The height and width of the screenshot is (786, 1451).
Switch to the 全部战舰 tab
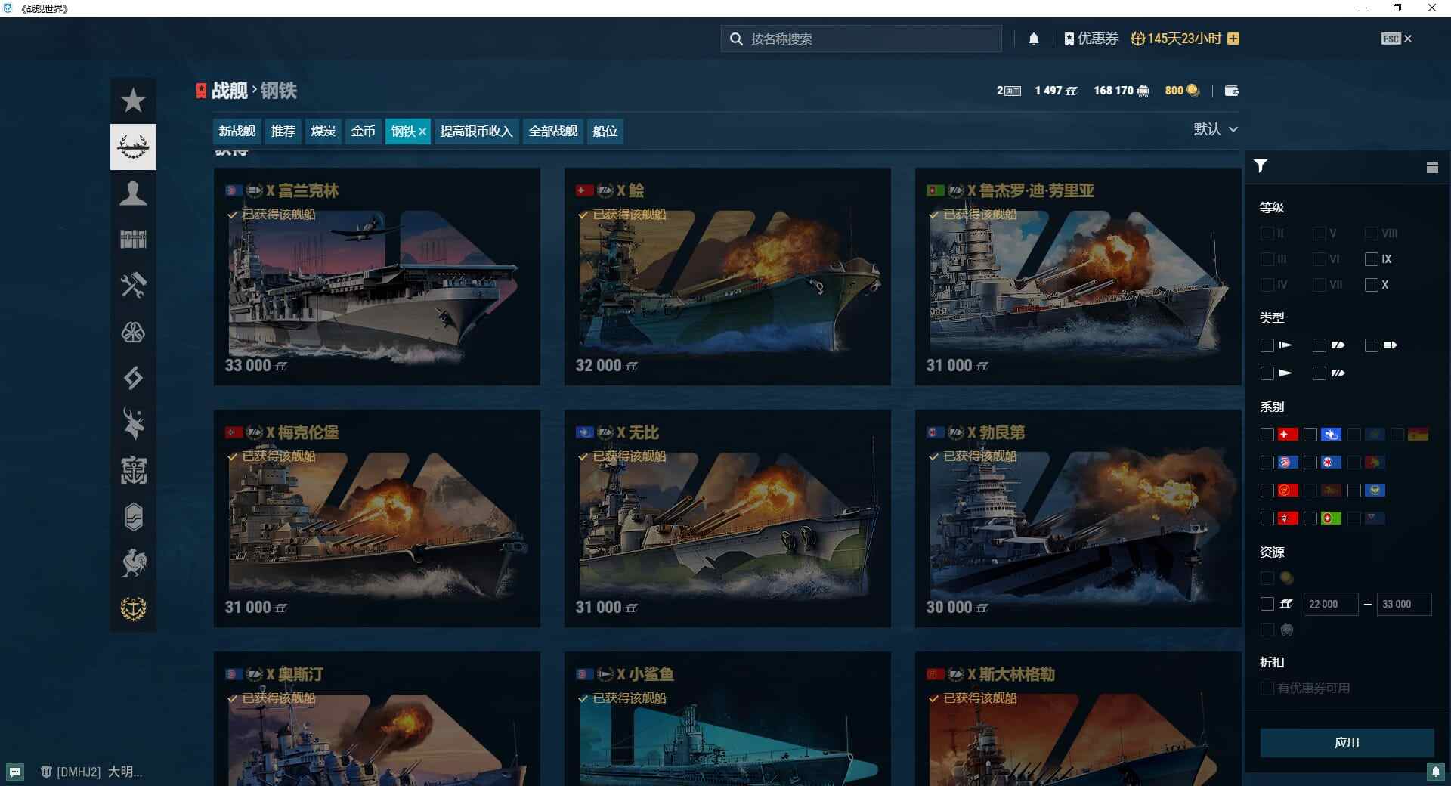coord(552,131)
